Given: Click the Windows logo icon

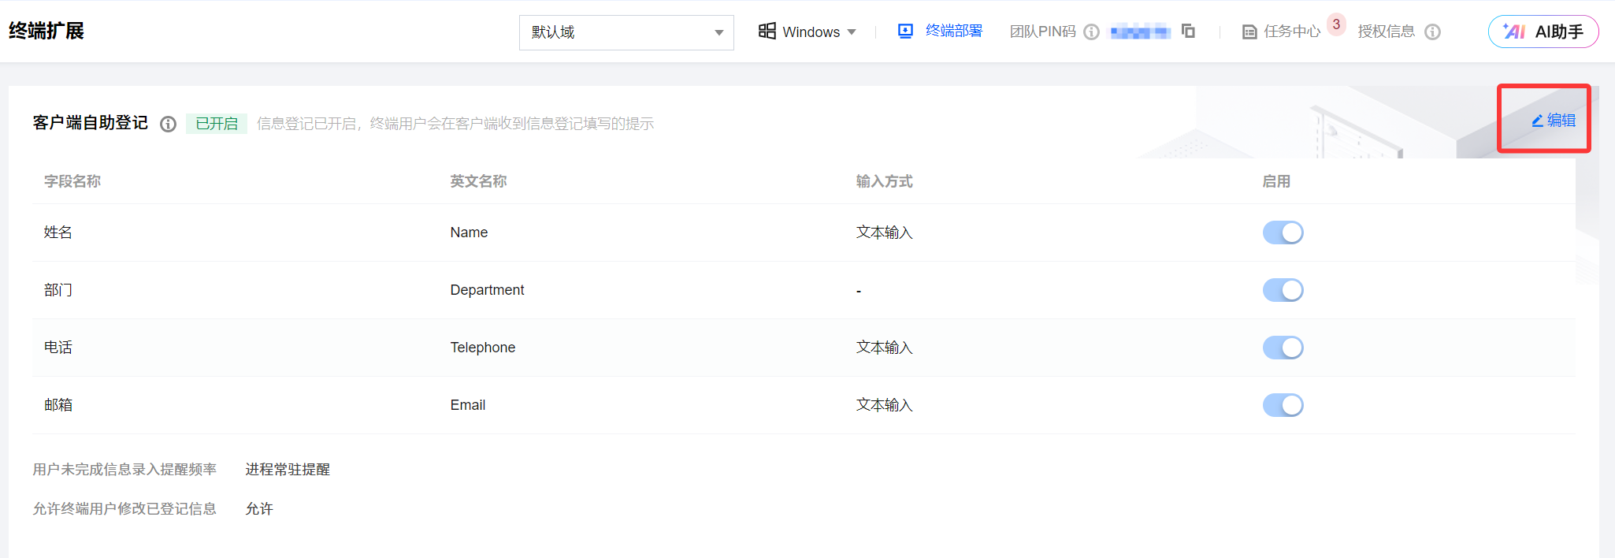Looking at the screenshot, I should coord(767,32).
